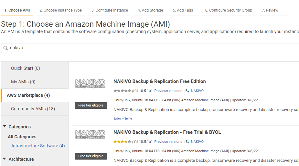Image resolution: width=299 pixels, height=166 pixels.
Task: Open NAKIVO Backup & Replication Free Edition title
Action: click(x=160, y=81)
